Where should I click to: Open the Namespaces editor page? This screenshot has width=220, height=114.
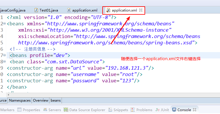tap(20, 100)
